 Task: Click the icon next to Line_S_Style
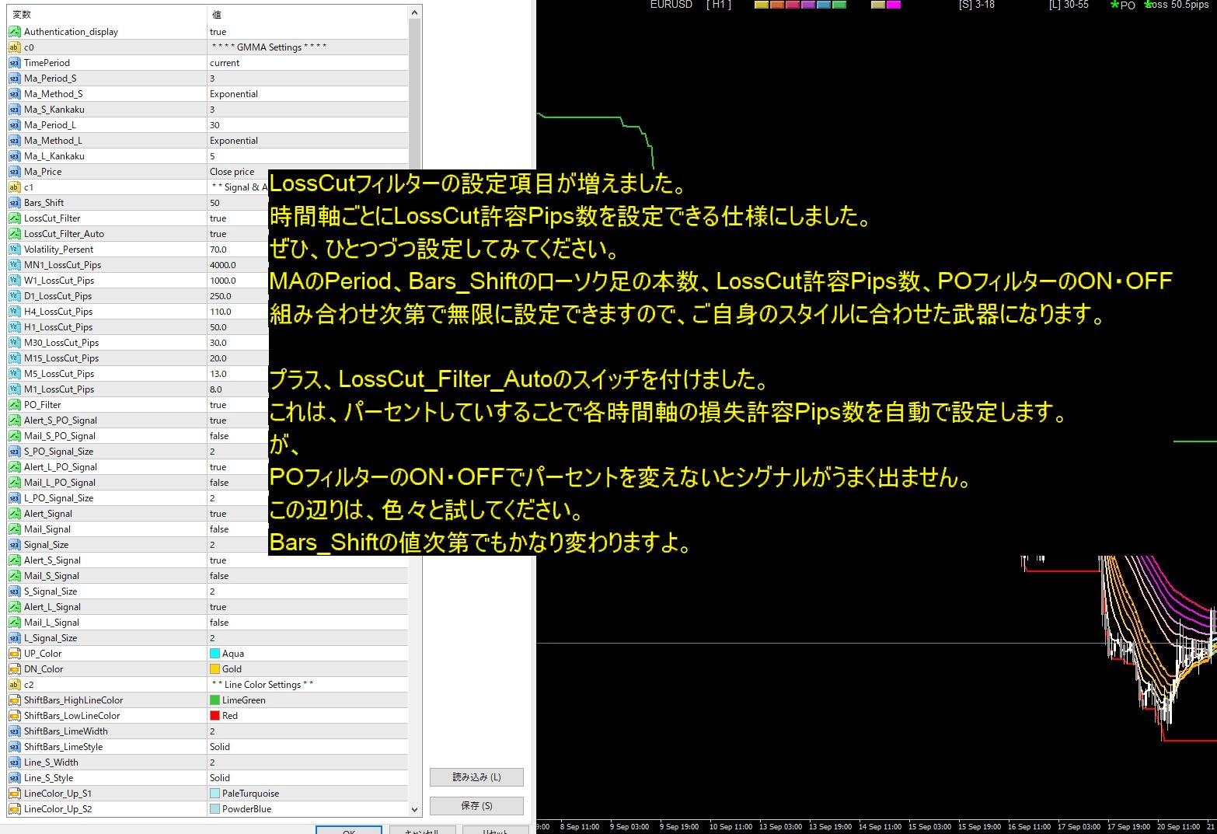(14, 778)
